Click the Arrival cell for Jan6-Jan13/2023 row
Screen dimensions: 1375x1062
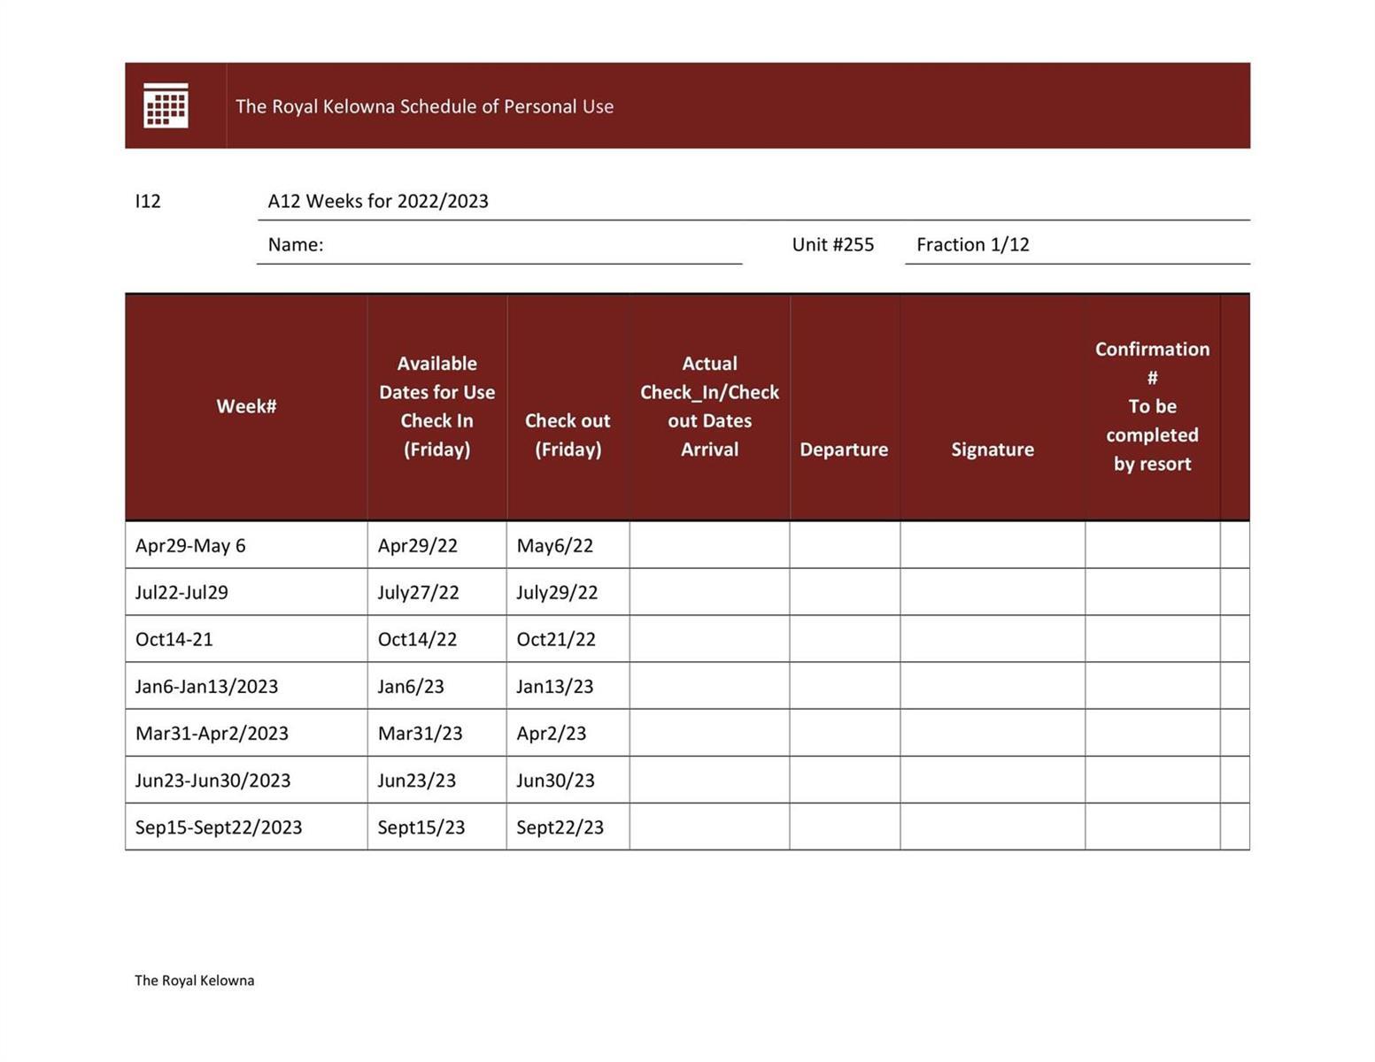point(709,686)
